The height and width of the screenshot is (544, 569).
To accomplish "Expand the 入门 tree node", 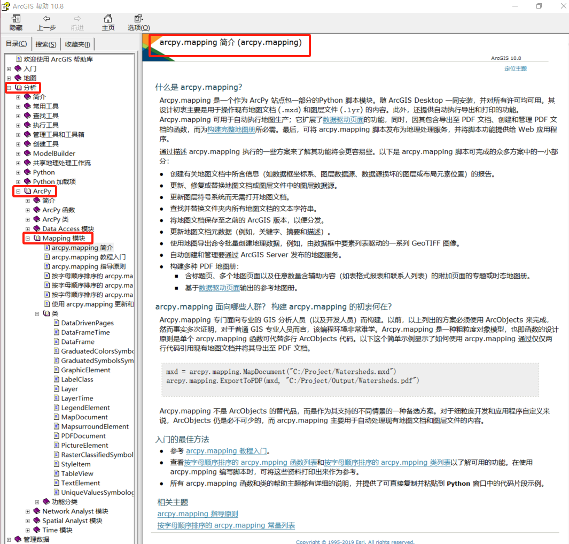I will [x=9, y=68].
